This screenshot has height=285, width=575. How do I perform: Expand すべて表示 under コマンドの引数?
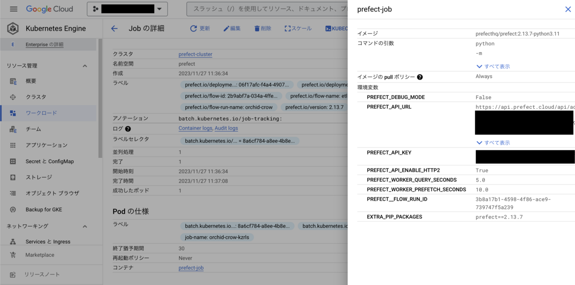point(493,66)
